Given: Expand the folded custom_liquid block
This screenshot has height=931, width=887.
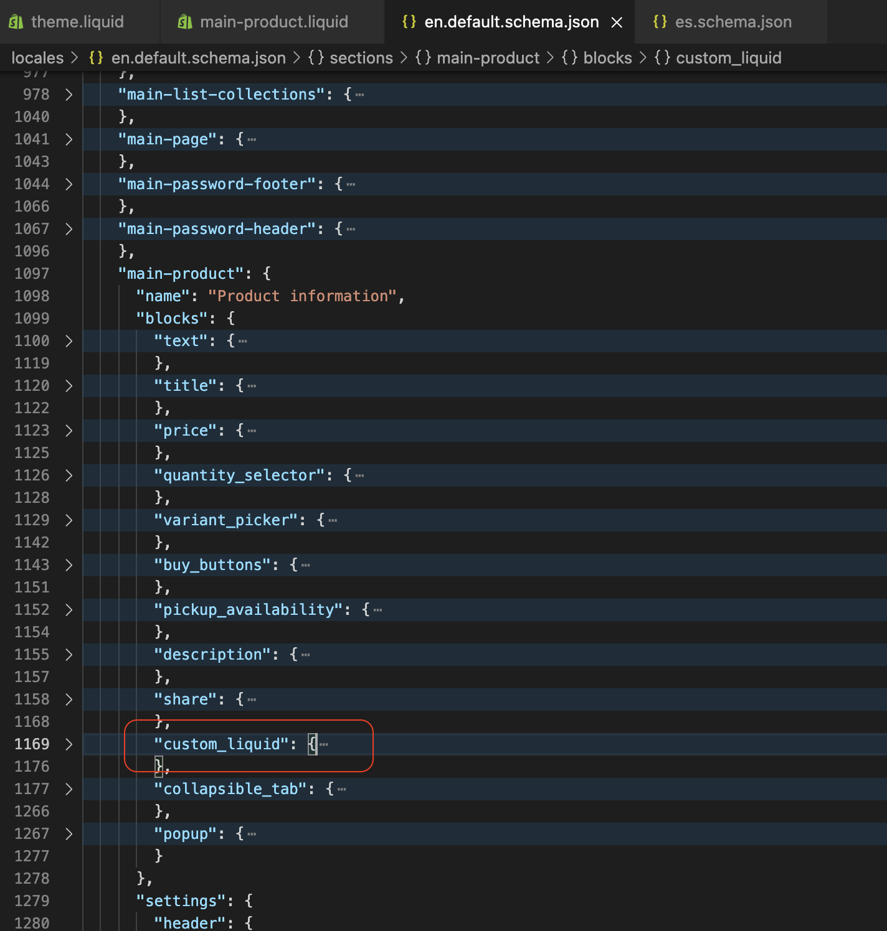Looking at the screenshot, I should (x=69, y=744).
